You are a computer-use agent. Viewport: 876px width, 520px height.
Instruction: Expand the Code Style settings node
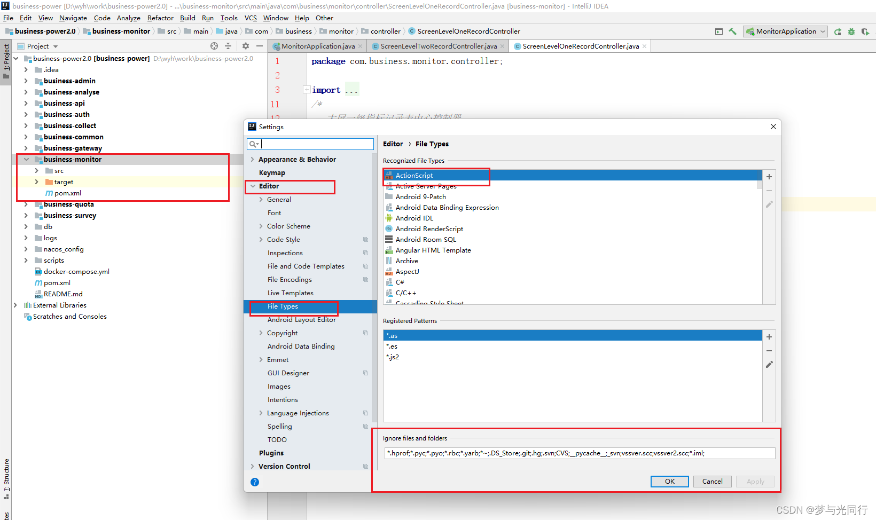pos(261,240)
